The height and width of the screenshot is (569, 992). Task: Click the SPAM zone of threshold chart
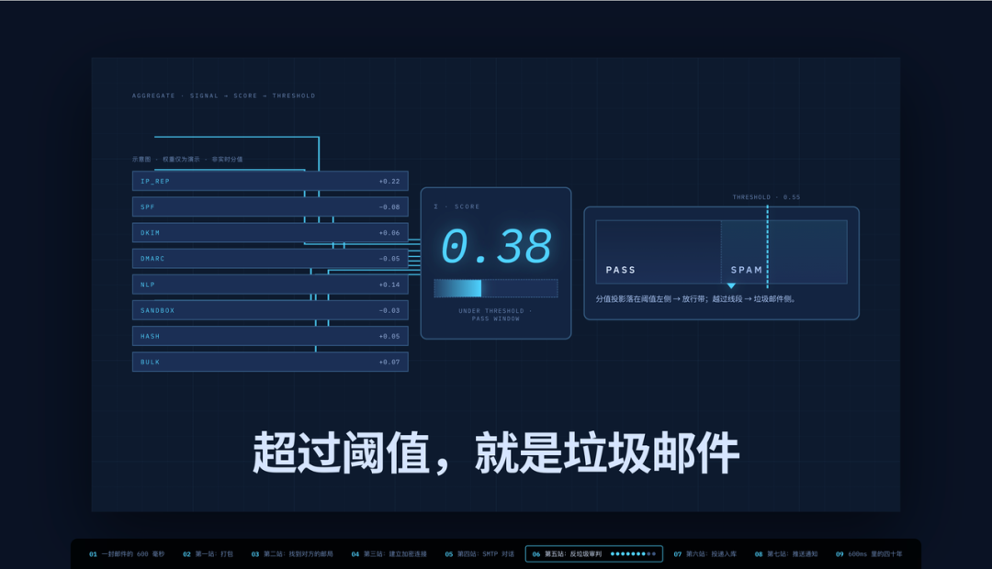pyautogui.click(x=783, y=251)
